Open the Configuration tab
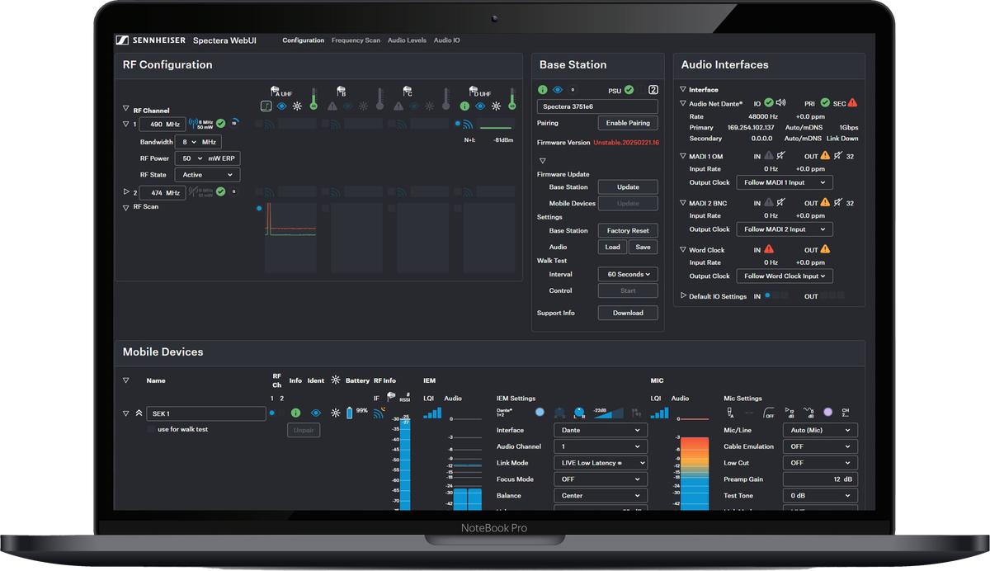Image resolution: width=990 pixels, height=571 pixels. click(304, 40)
